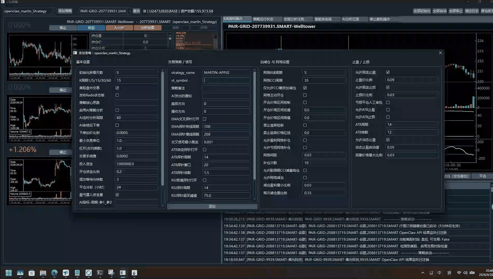
Task: Click 投入资金 field with 1000000.0
Action: tap(136, 164)
